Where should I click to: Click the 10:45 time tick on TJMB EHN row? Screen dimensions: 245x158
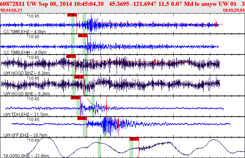[x=34, y=37]
